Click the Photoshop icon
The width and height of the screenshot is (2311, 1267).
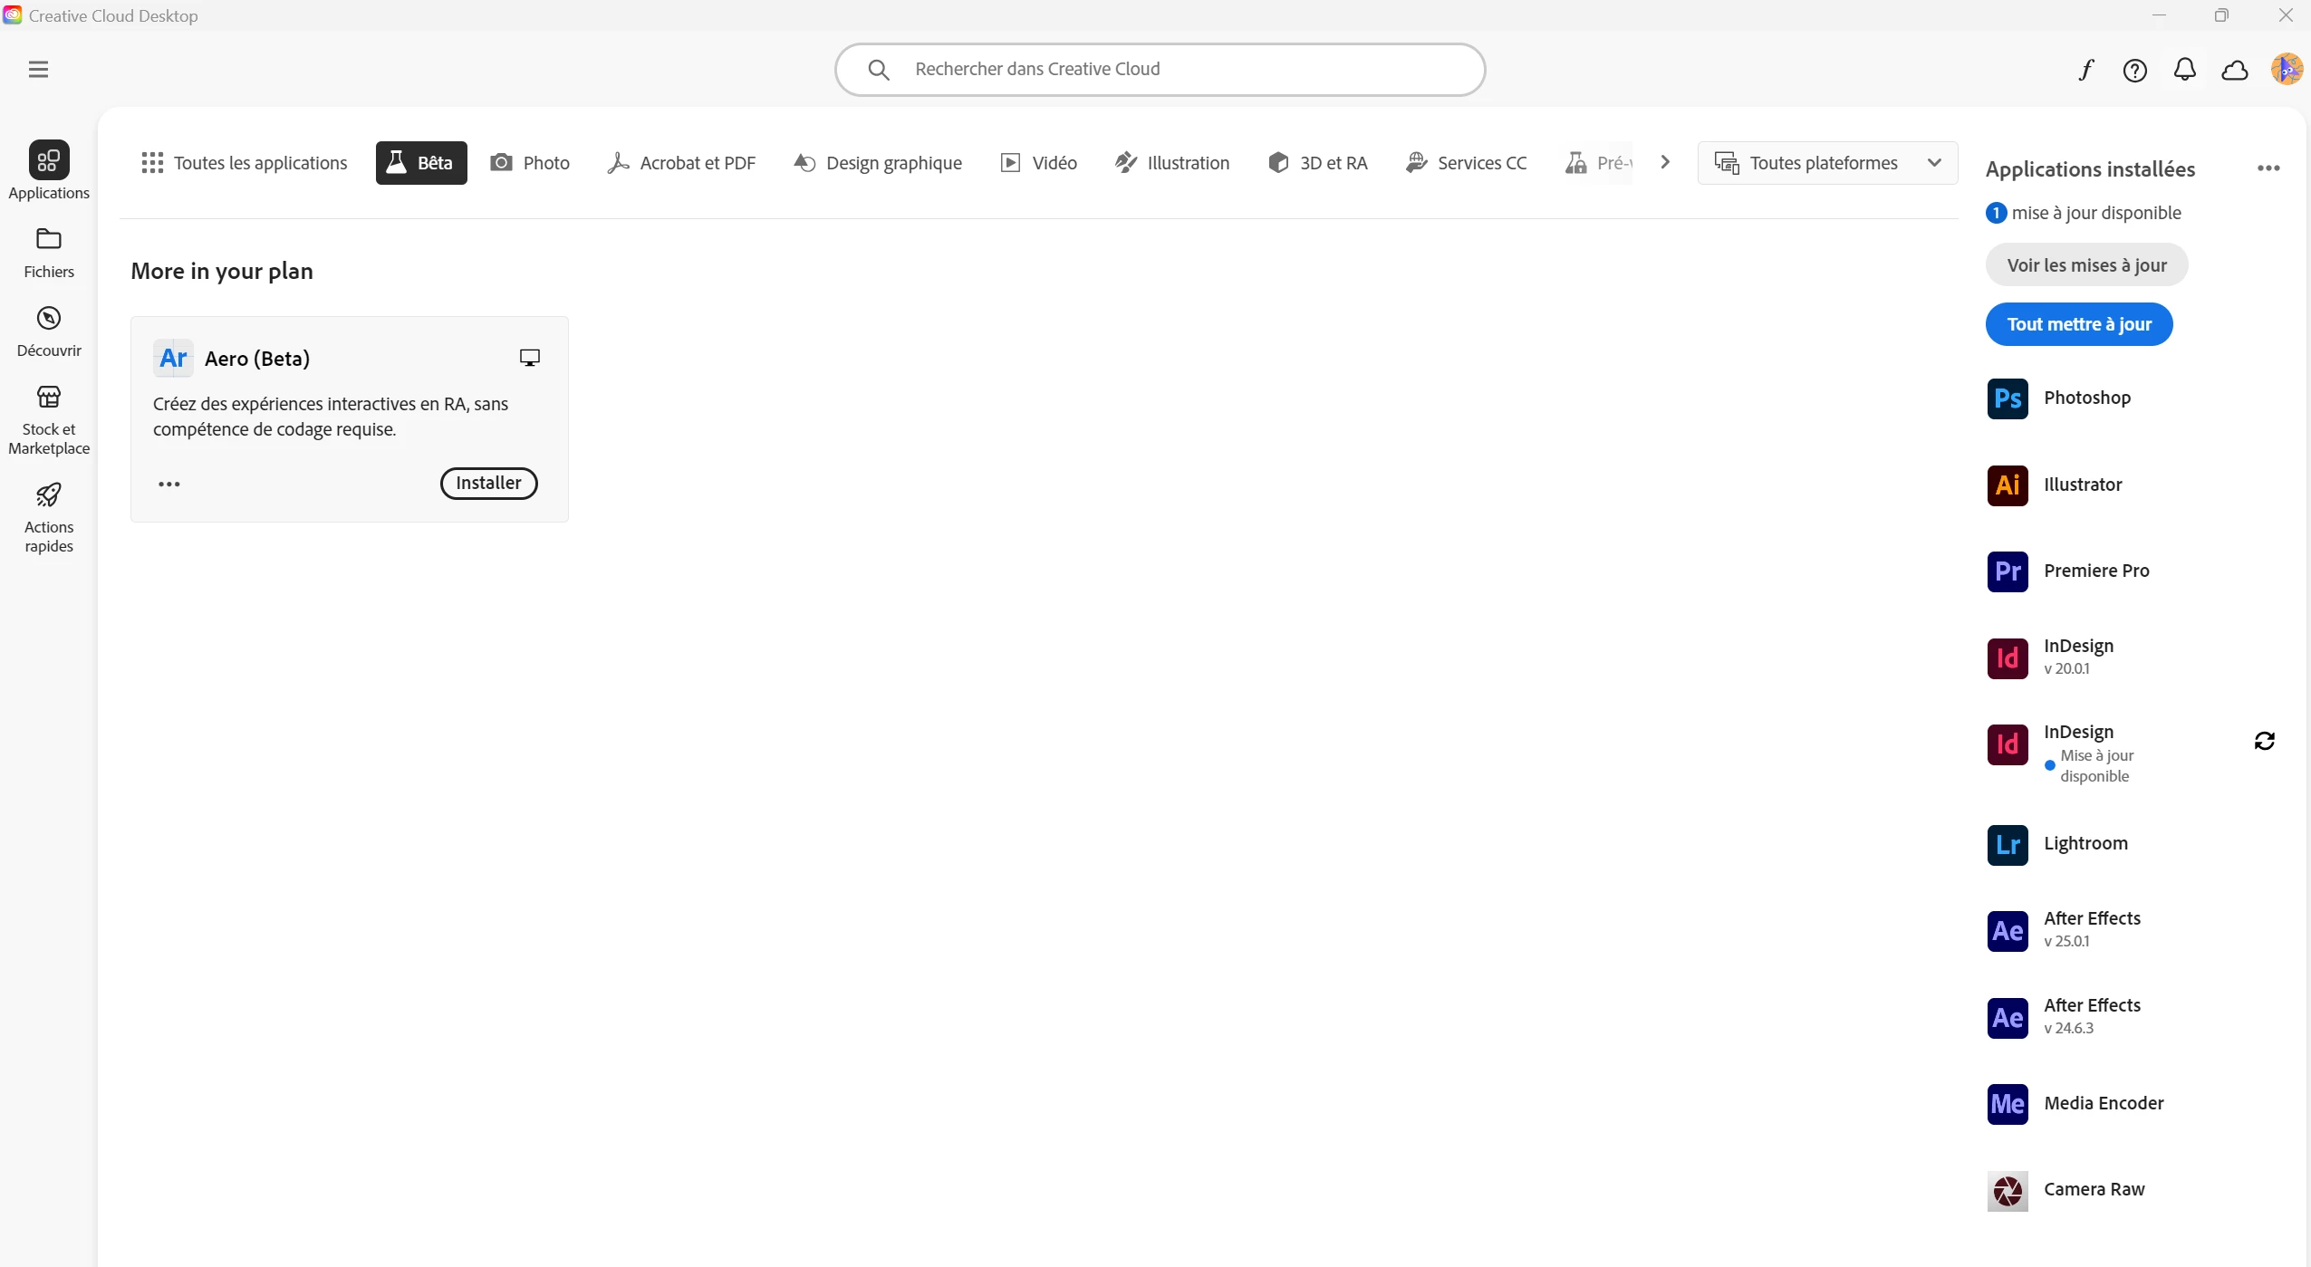[2007, 398]
